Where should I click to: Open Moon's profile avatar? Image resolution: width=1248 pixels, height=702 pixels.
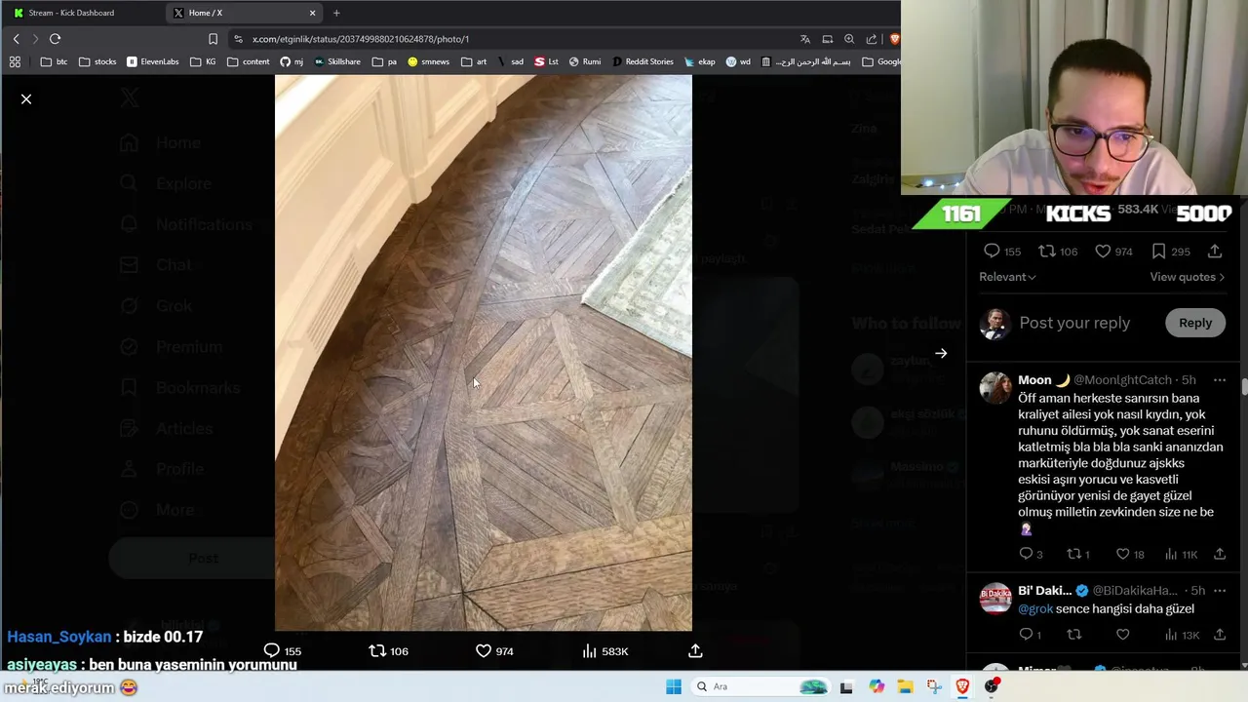click(x=995, y=387)
